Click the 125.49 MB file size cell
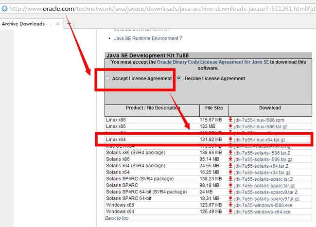316x227 pixels. point(211,211)
